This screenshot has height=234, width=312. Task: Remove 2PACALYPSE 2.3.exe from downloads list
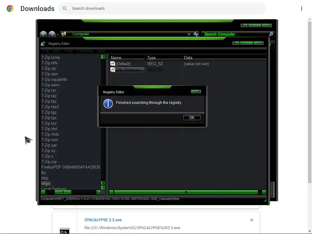[x=251, y=220]
